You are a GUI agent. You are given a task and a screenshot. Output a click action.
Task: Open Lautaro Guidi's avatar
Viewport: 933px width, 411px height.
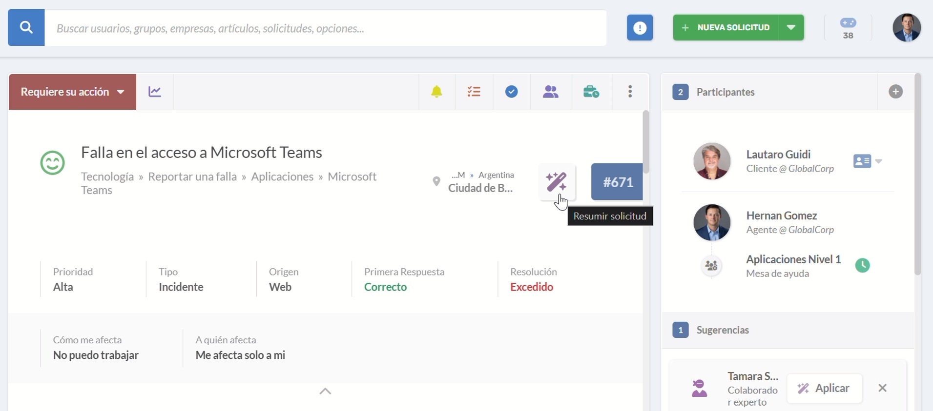[x=712, y=161]
